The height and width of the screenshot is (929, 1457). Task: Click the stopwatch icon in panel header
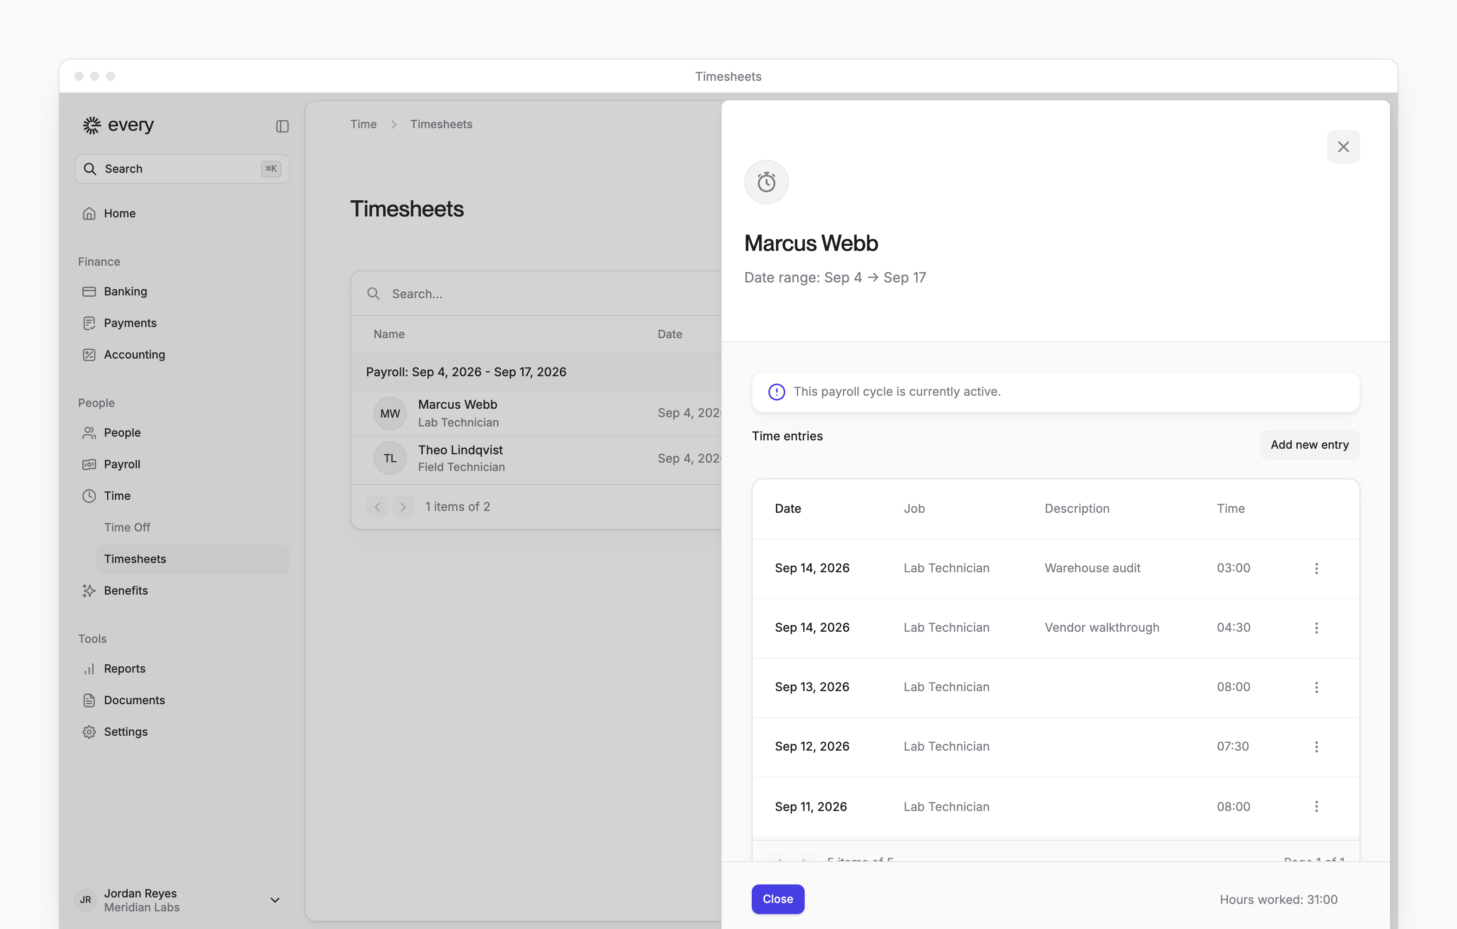[x=766, y=182]
